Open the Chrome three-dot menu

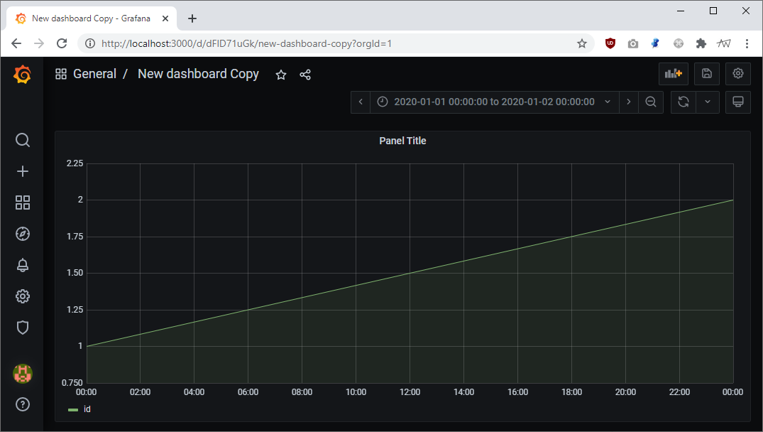747,43
